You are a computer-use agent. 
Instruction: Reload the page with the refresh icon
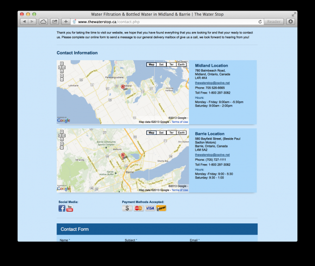tap(261, 22)
